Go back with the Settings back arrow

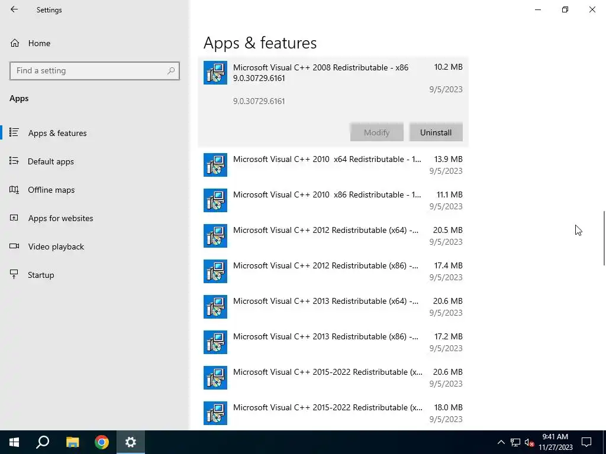(x=14, y=9)
